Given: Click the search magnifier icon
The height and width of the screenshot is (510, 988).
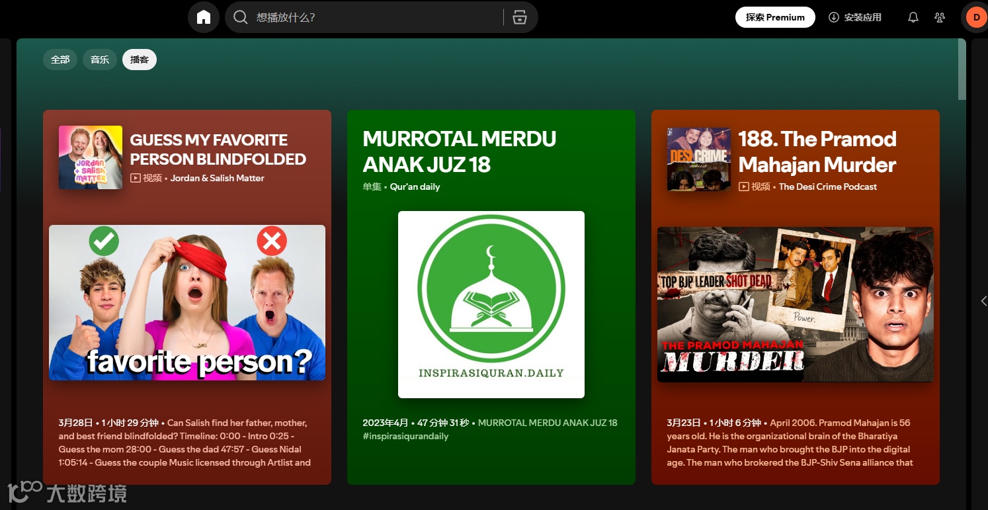Looking at the screenshot, I should coord(241,17).
